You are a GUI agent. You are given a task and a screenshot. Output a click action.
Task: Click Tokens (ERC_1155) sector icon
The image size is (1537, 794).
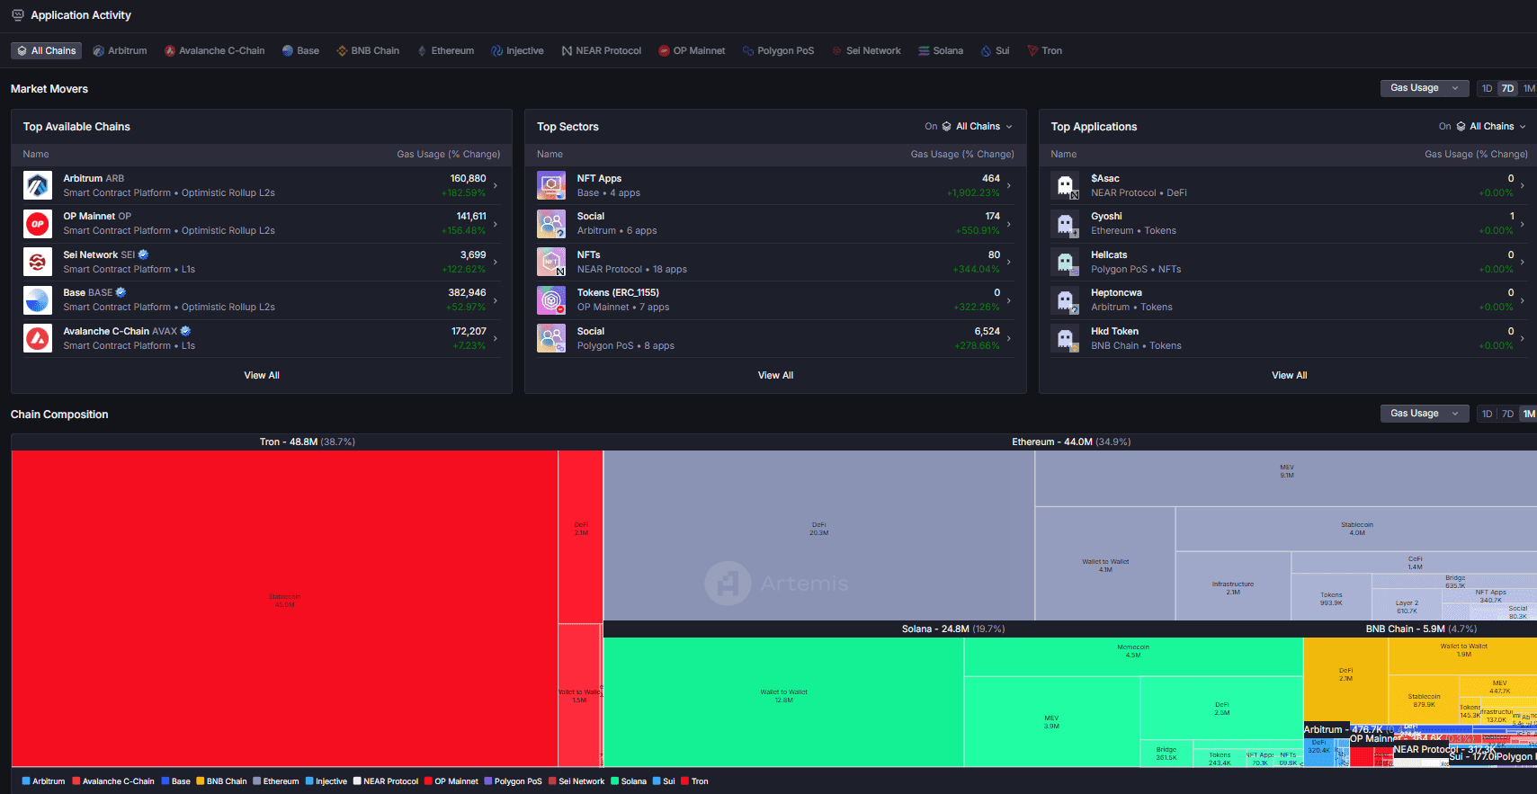click(x=551, y=299)
